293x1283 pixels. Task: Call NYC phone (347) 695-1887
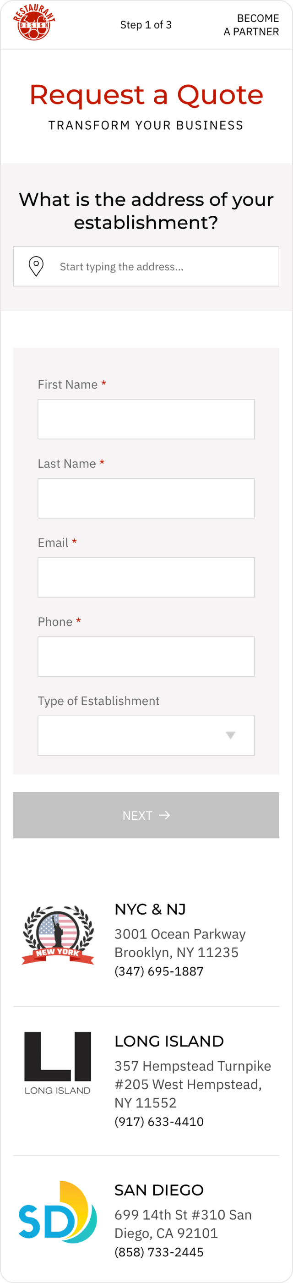click(x=159, y=971)
